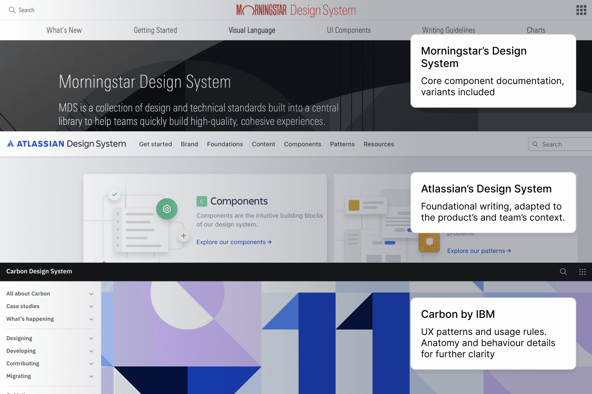Open the Getting Started tab
This screenshot has height=394, width=592.
point(155,30)
